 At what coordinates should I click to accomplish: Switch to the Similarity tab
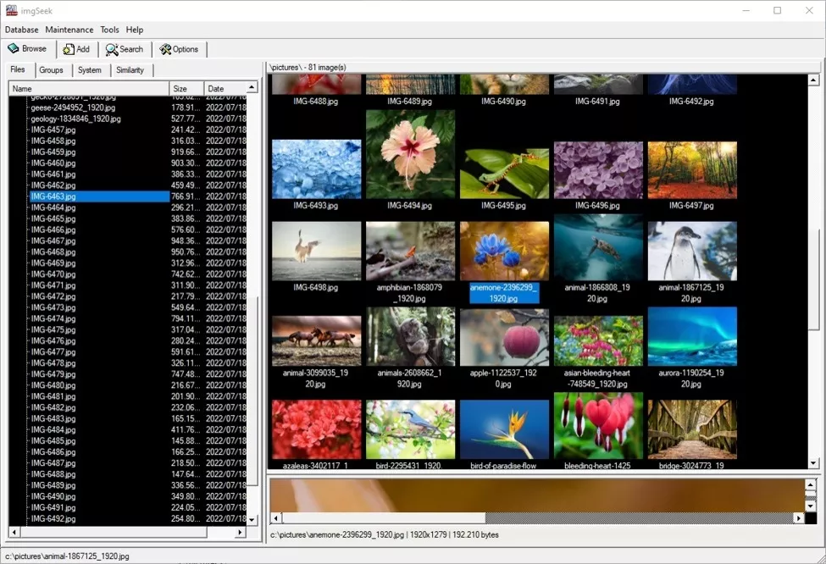130,70
